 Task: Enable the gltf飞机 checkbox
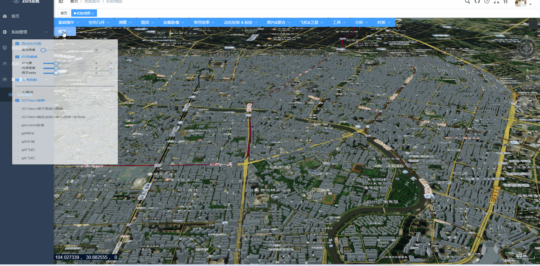(17, 150)
